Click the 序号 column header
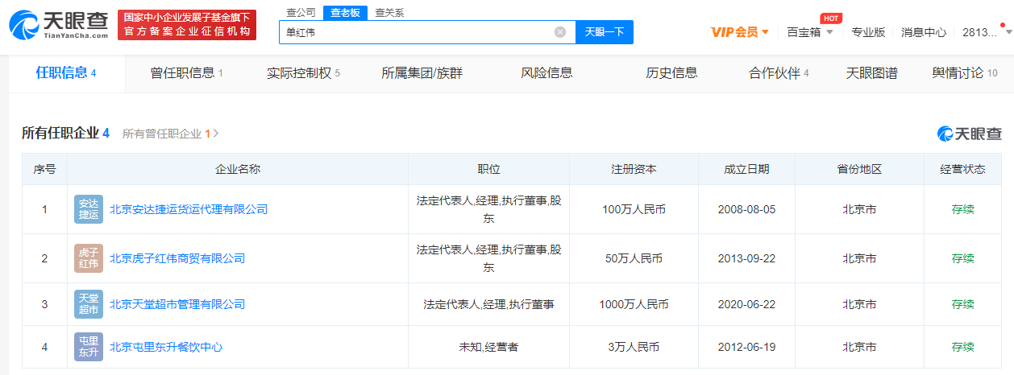 coord(44,169)
